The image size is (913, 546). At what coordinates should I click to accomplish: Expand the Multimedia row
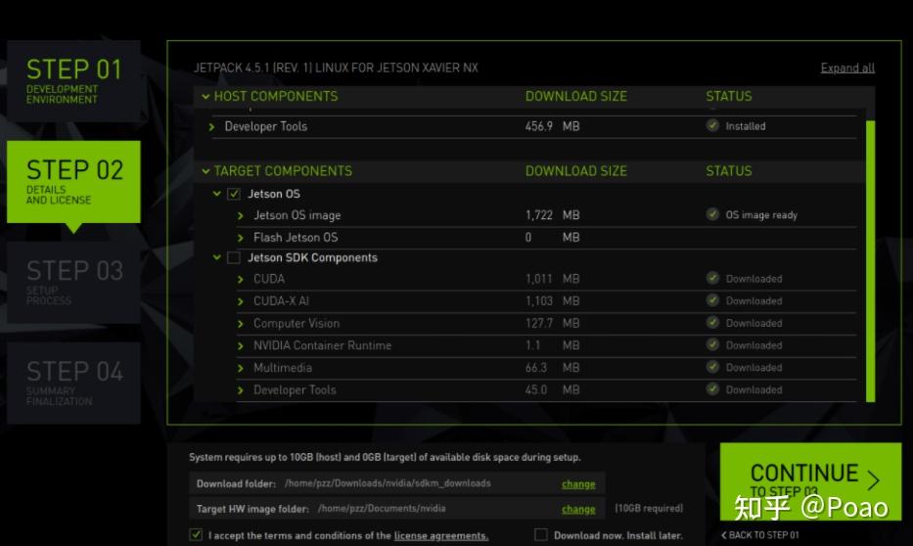241,368
